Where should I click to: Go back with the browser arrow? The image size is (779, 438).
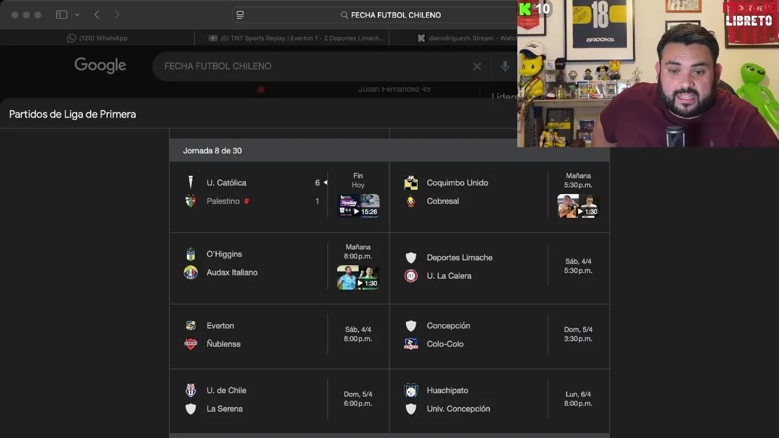click(97, 15)
